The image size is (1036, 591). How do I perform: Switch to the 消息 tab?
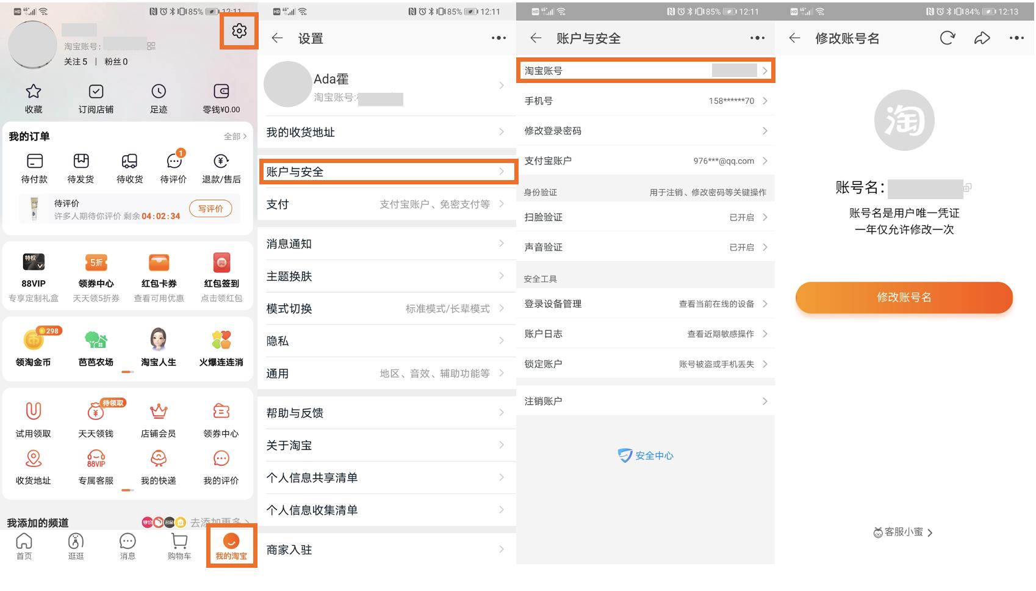pyautogui.click(x=127, y=545)
